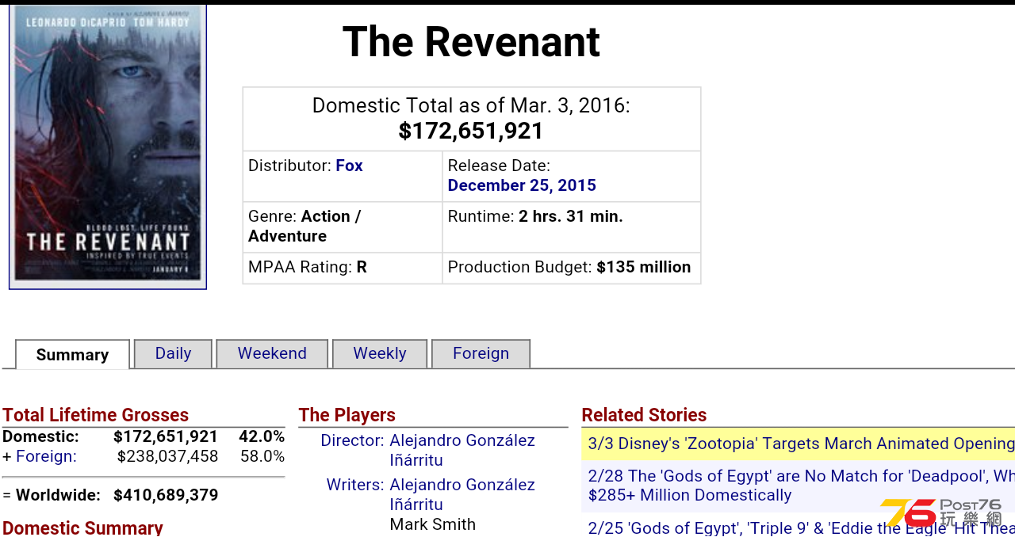Screen dimensions: 1015x537
Task: Click the writer name Mark Smith
Action: (433, 524)
